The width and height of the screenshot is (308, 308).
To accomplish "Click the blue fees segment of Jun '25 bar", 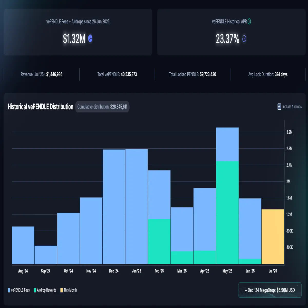I will coord(250,228).
